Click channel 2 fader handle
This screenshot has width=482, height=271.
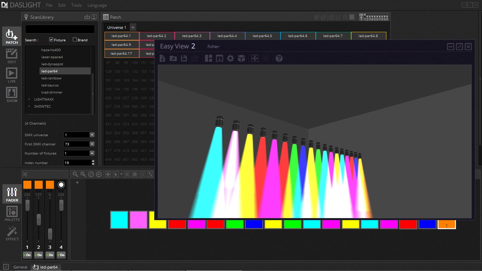coord(38,219)
